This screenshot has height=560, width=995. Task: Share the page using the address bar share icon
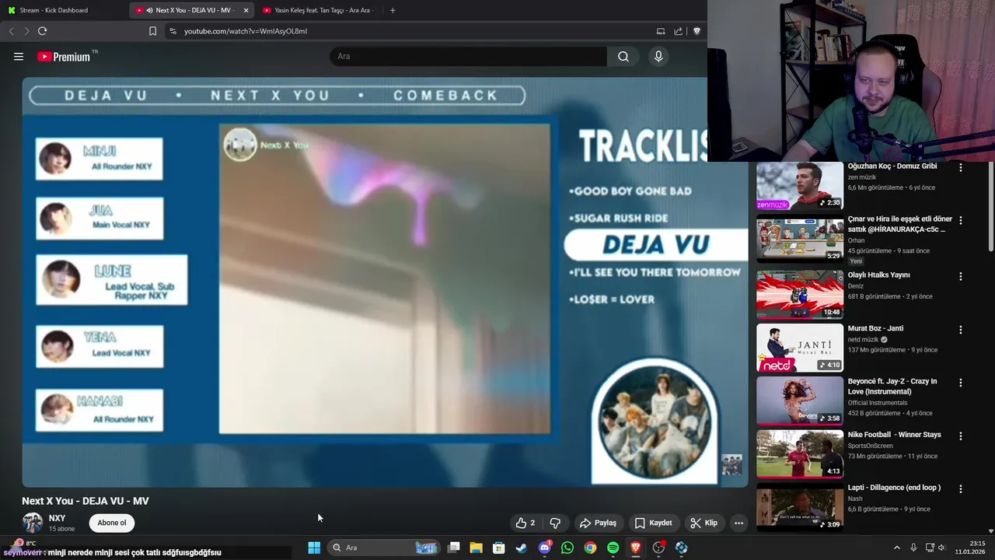[679, 31]
